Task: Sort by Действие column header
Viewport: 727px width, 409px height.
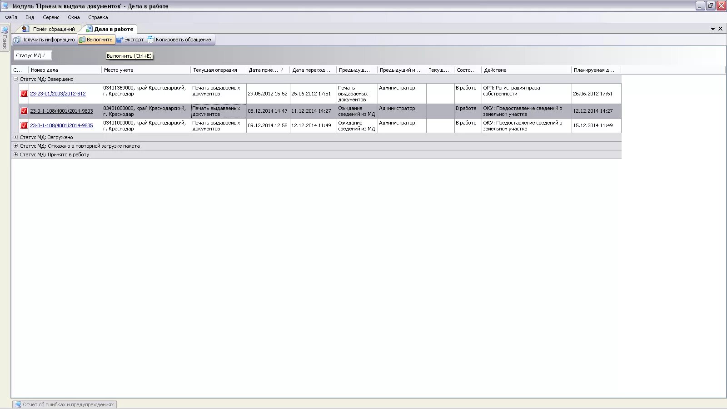Action: coord(526,70)
